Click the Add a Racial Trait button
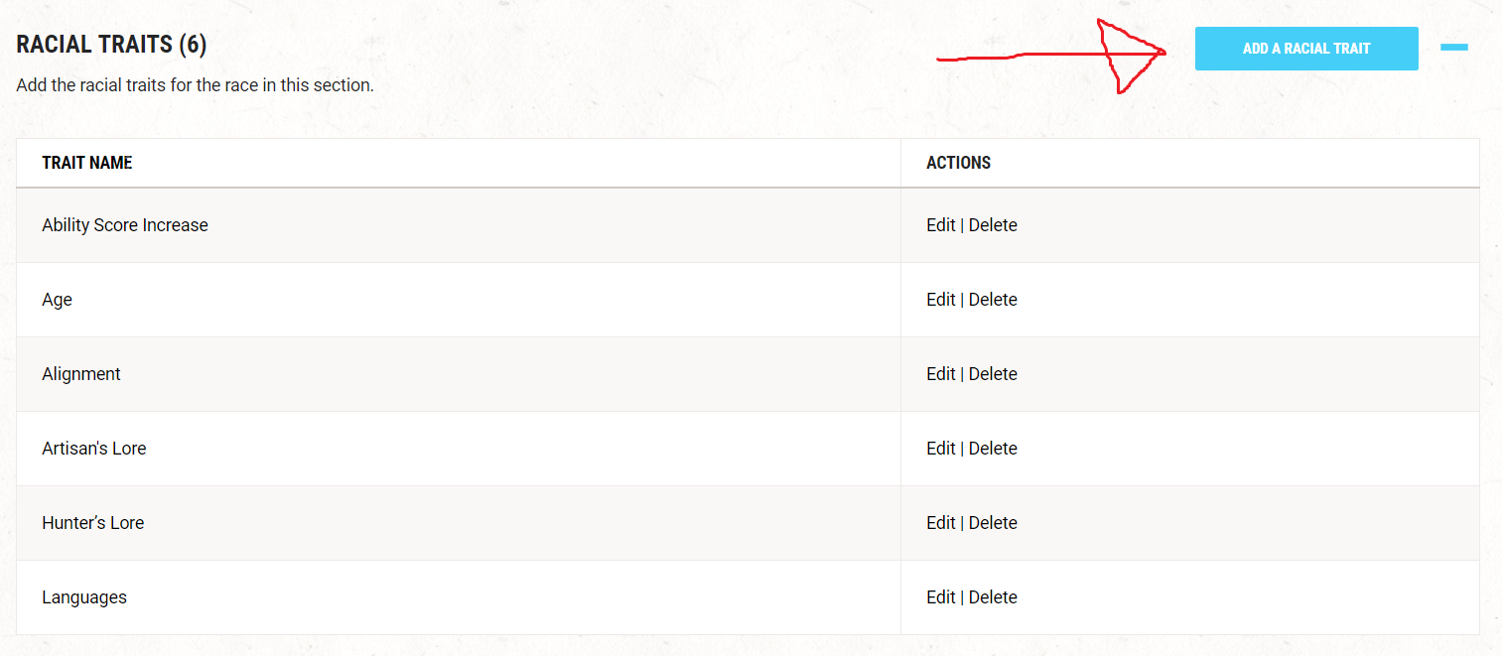This screenshot has height=656, width=1502. tap(1306, 49)
